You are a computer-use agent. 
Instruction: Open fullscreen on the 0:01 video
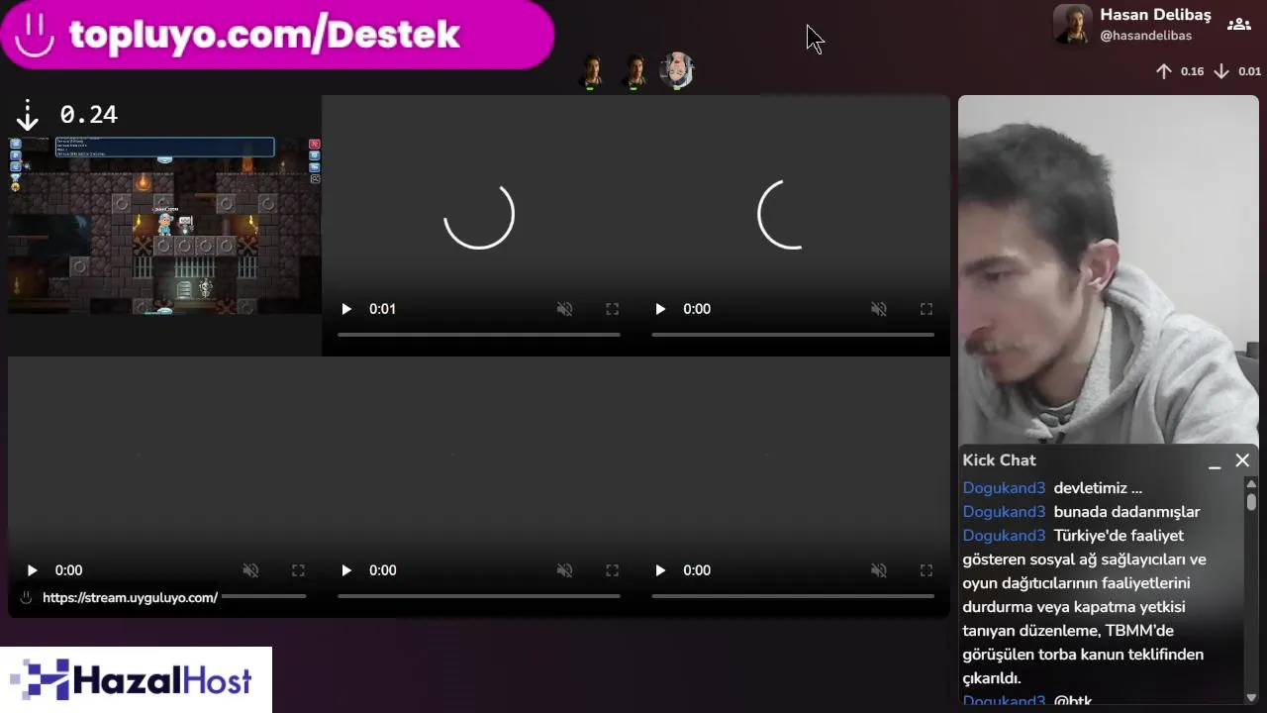coord(612,309)
